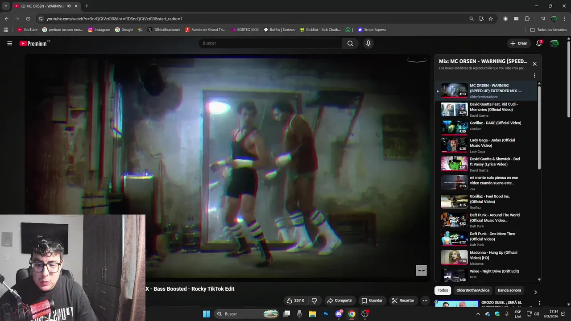Screen dimensions: 571x321
Task: Open YouTube notifications bell
Action: pyautogui.click(x=539, y=43)
